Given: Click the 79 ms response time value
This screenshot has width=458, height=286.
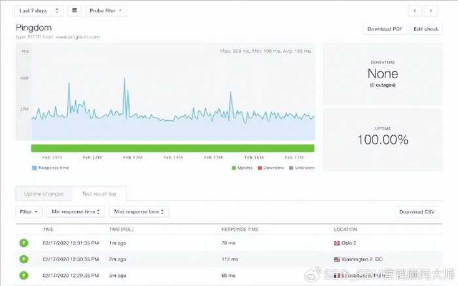Looking at the screenshot, I should pyautogui.click(x=228, y=243).
